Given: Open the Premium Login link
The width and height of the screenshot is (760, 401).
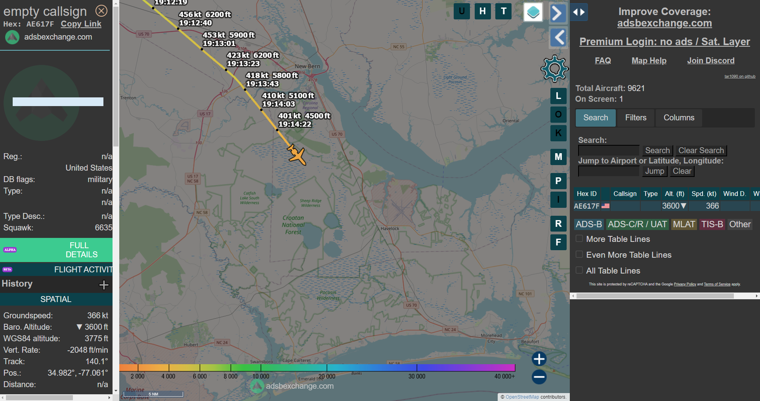Looking at the screenshot, I should click(x=665, y=42).
